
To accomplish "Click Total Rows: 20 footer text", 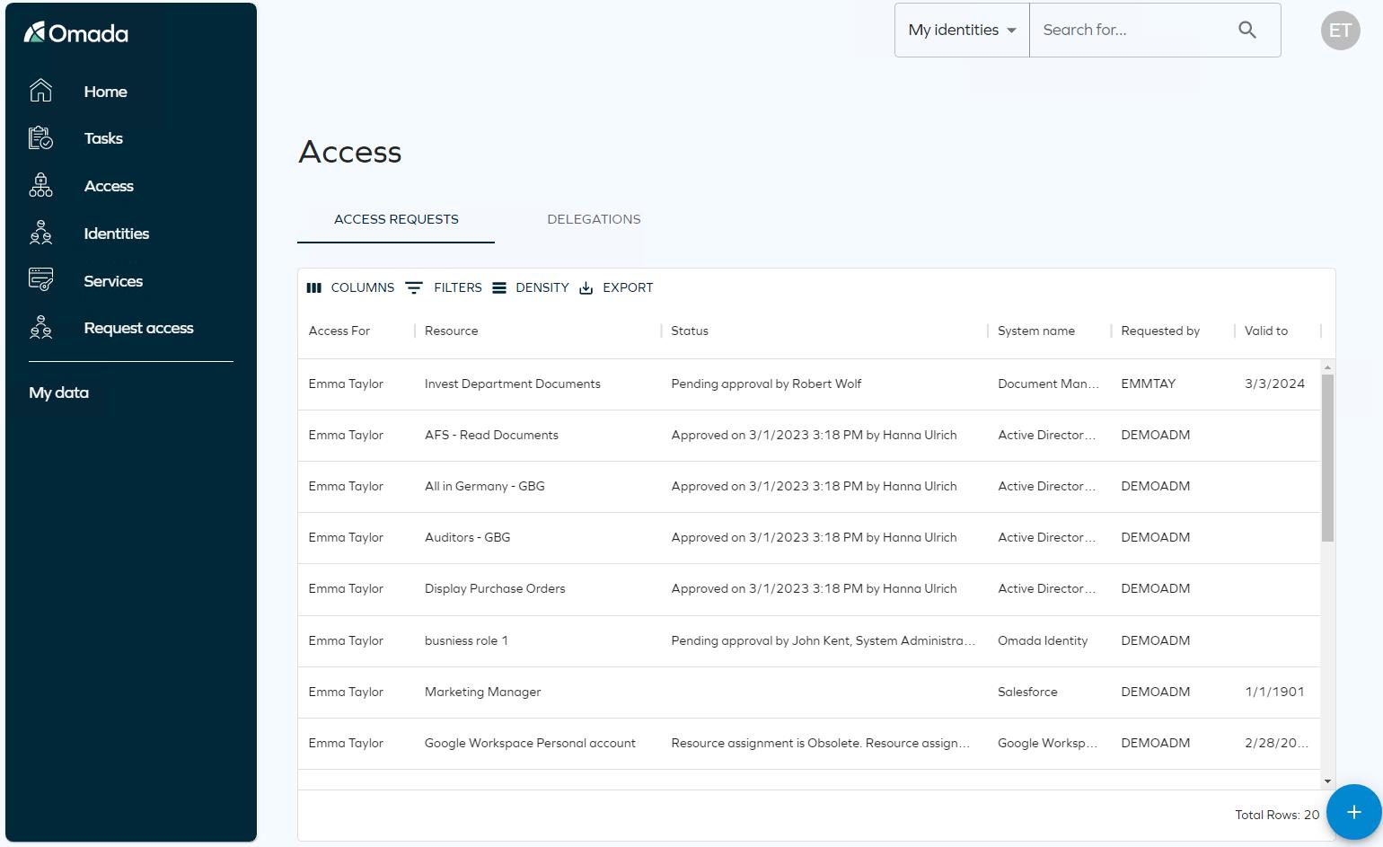I will pyautogui.click(x=1277, y=815).
